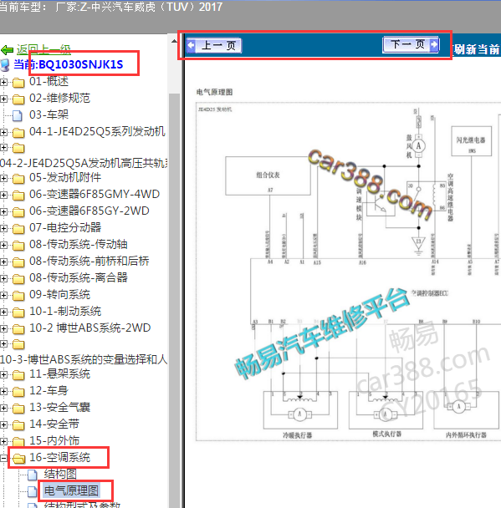This screenshot has width=501, height=508.
Task: Expand 04-1-JE4D25Q5系列发动机 node
Action: click(x=3, y=132)
